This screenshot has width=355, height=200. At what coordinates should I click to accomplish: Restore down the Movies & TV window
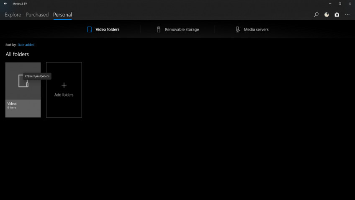[340, 4]
